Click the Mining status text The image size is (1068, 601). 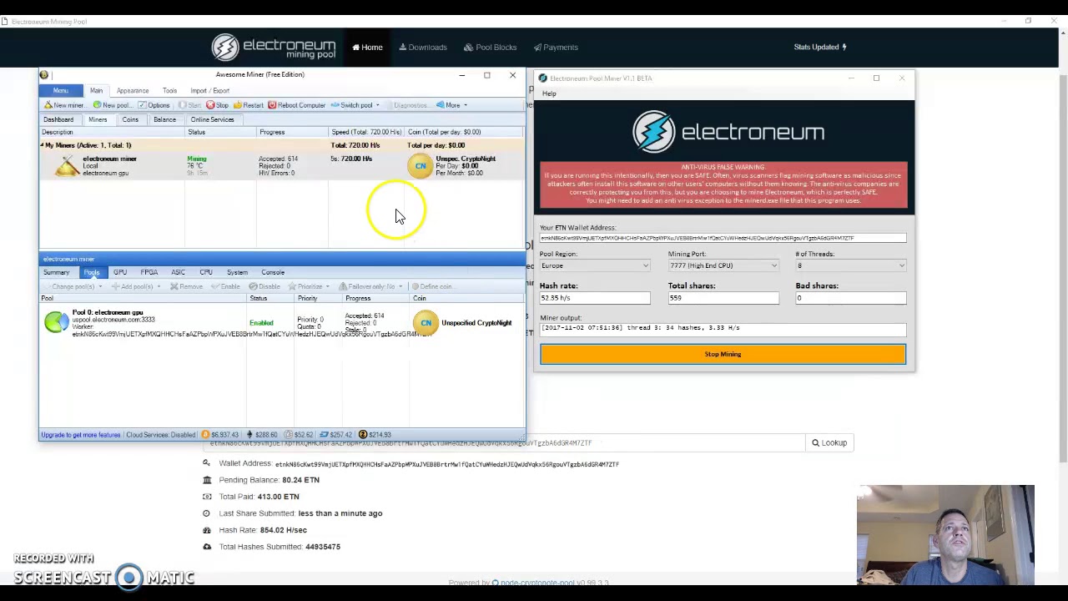pos(197,159)
